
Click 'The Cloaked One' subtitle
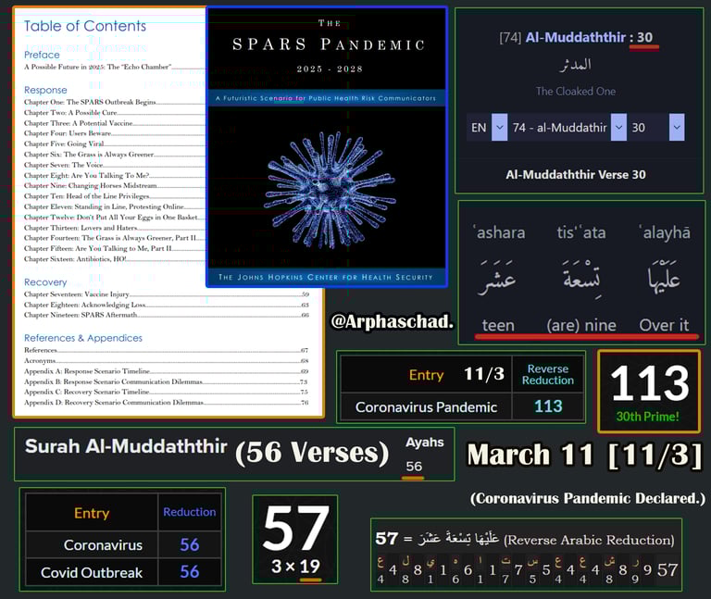576,91
